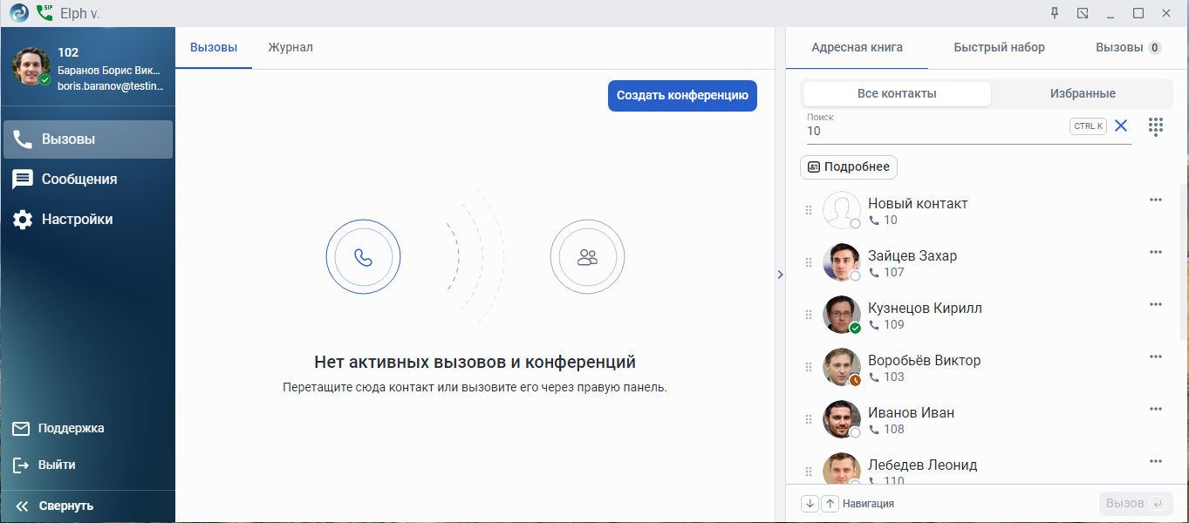Screen dimensions: 1189x523
Task: Open more options for Иванов Иван
Action: [1156, 409]
